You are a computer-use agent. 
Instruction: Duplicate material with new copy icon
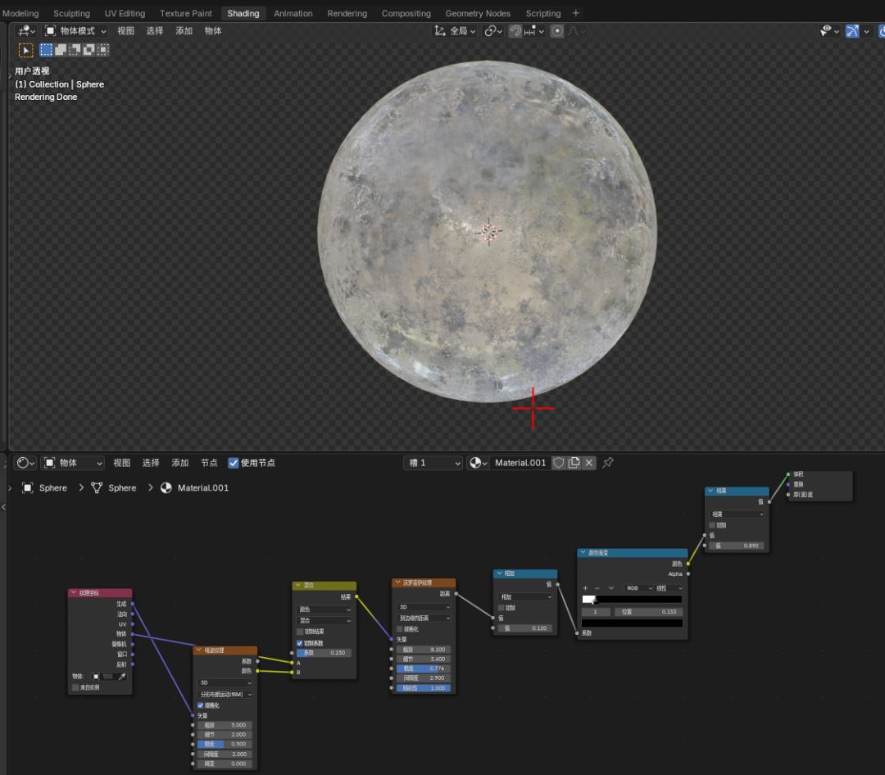(574, 463)
